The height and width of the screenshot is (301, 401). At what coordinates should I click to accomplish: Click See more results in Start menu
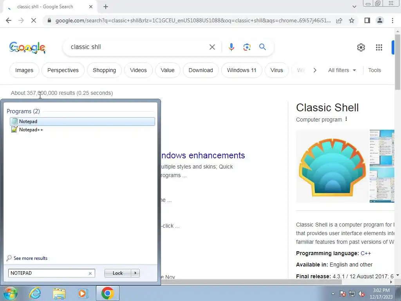[27, 258]
